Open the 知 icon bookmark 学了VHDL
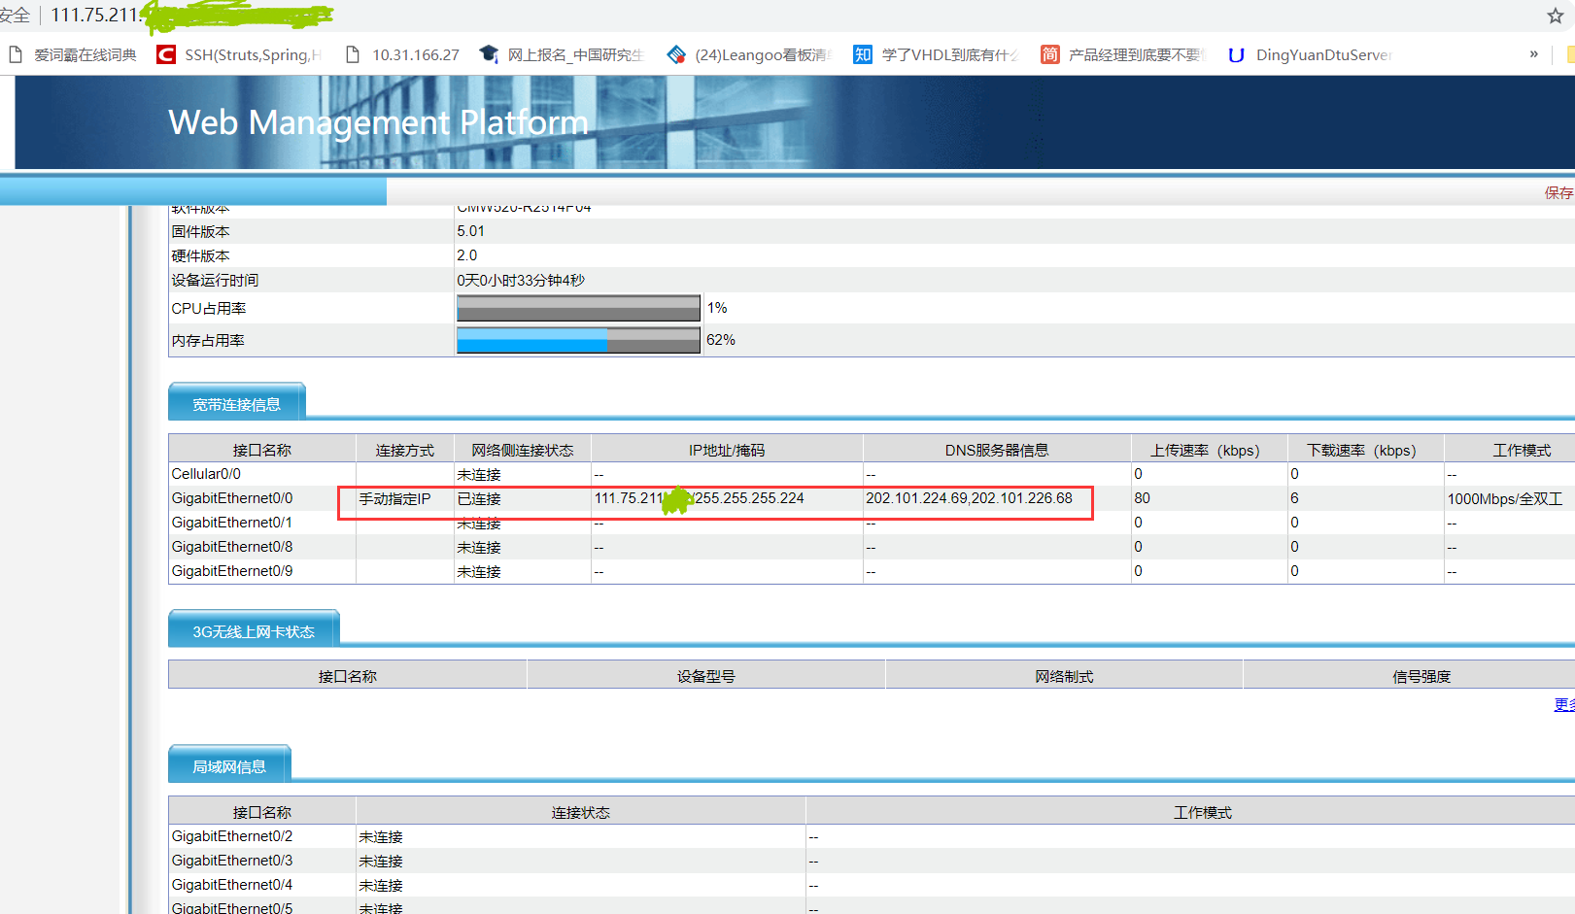1575x914 pixels. [863, 54]
